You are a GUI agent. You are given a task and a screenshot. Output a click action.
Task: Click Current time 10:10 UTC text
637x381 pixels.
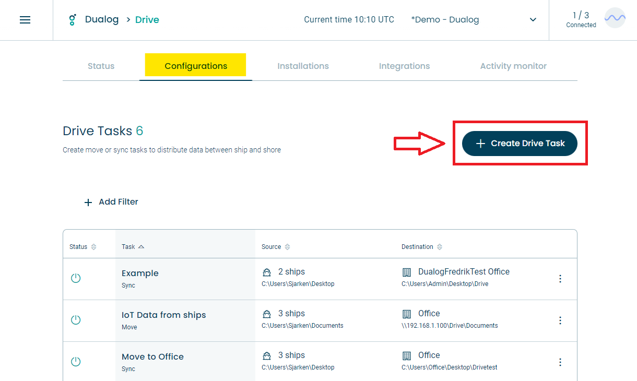pyautogui.click(x=349, y=20)
